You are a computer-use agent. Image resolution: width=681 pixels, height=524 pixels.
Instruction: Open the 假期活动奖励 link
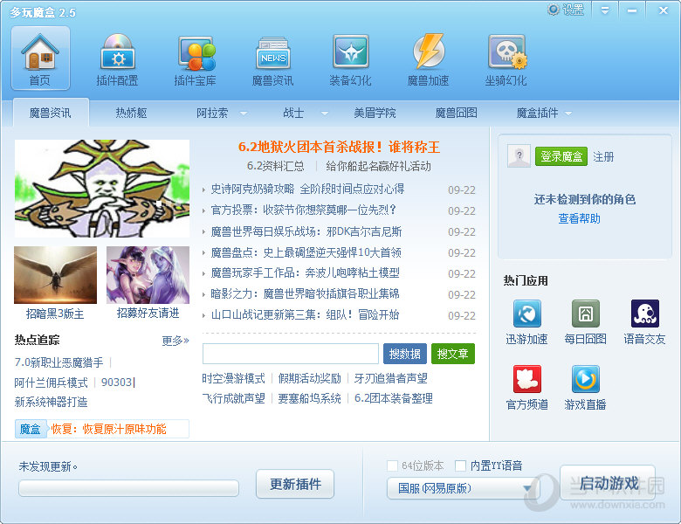point(310,378)
